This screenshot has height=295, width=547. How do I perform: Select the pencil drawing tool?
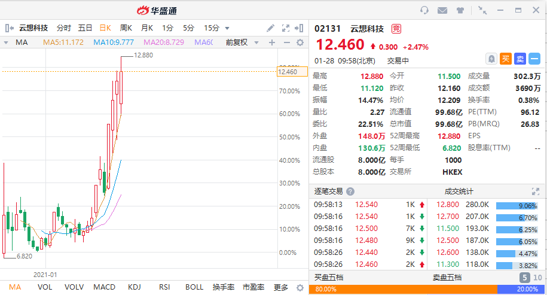271,28
